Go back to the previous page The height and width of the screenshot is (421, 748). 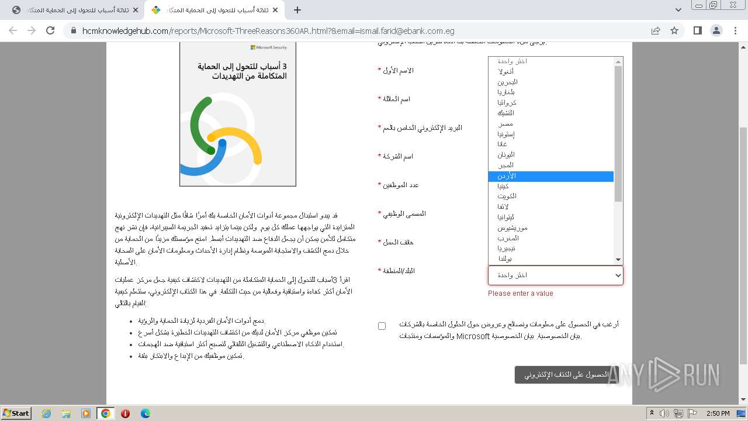click(x=13, y=30)
